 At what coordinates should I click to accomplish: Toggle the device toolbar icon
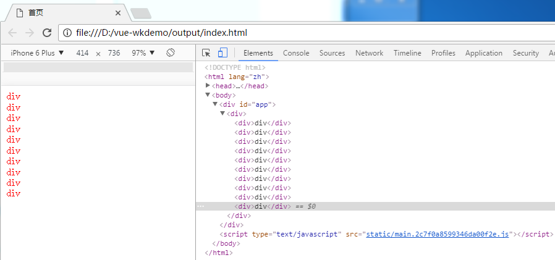tap(222, 52)
